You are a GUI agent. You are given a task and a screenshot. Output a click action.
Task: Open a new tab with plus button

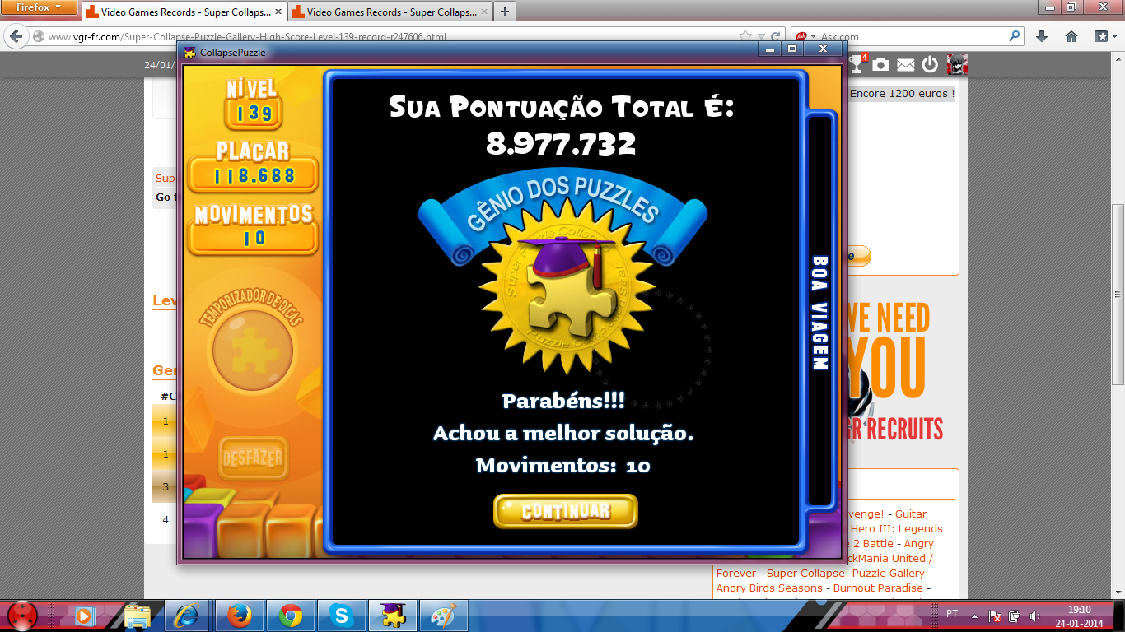click(x=504, y=12)
